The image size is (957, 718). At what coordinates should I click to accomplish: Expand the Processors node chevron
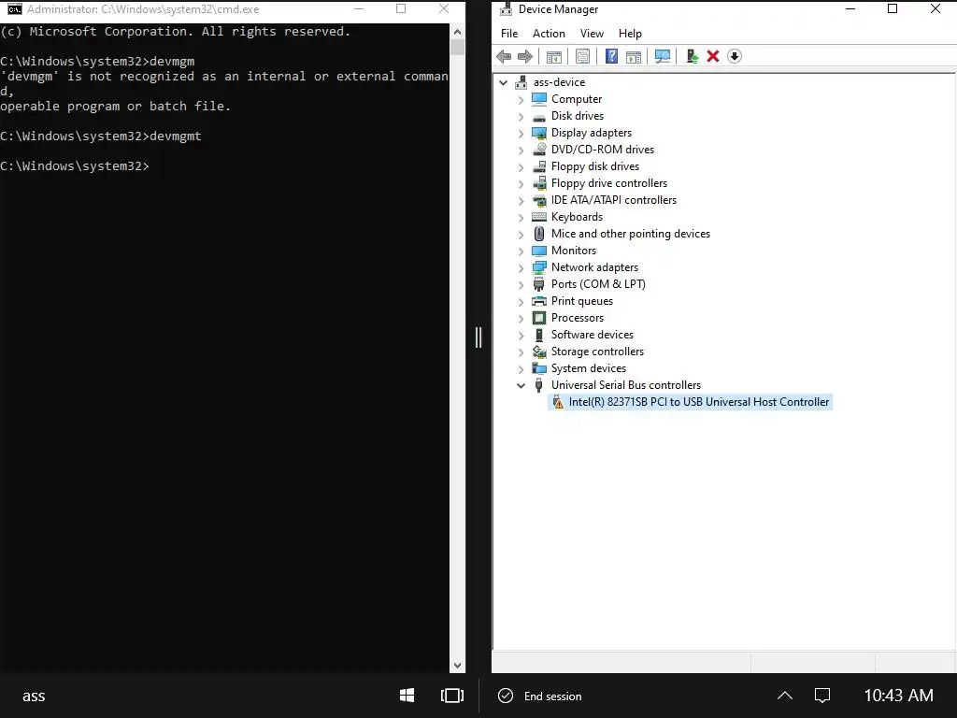[x=521, y=319]
